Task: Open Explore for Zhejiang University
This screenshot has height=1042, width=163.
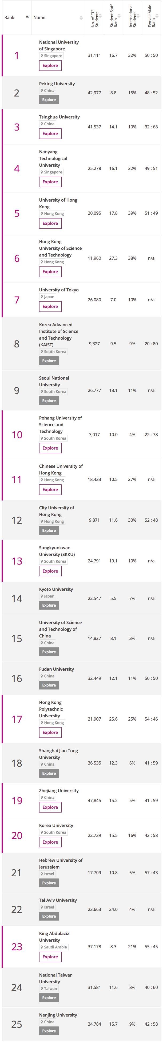Action: [50, 807]
